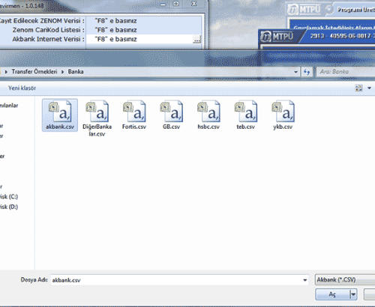
Task: Select the DiğerBankalar.csv file icon
Action: click(97, 112)
